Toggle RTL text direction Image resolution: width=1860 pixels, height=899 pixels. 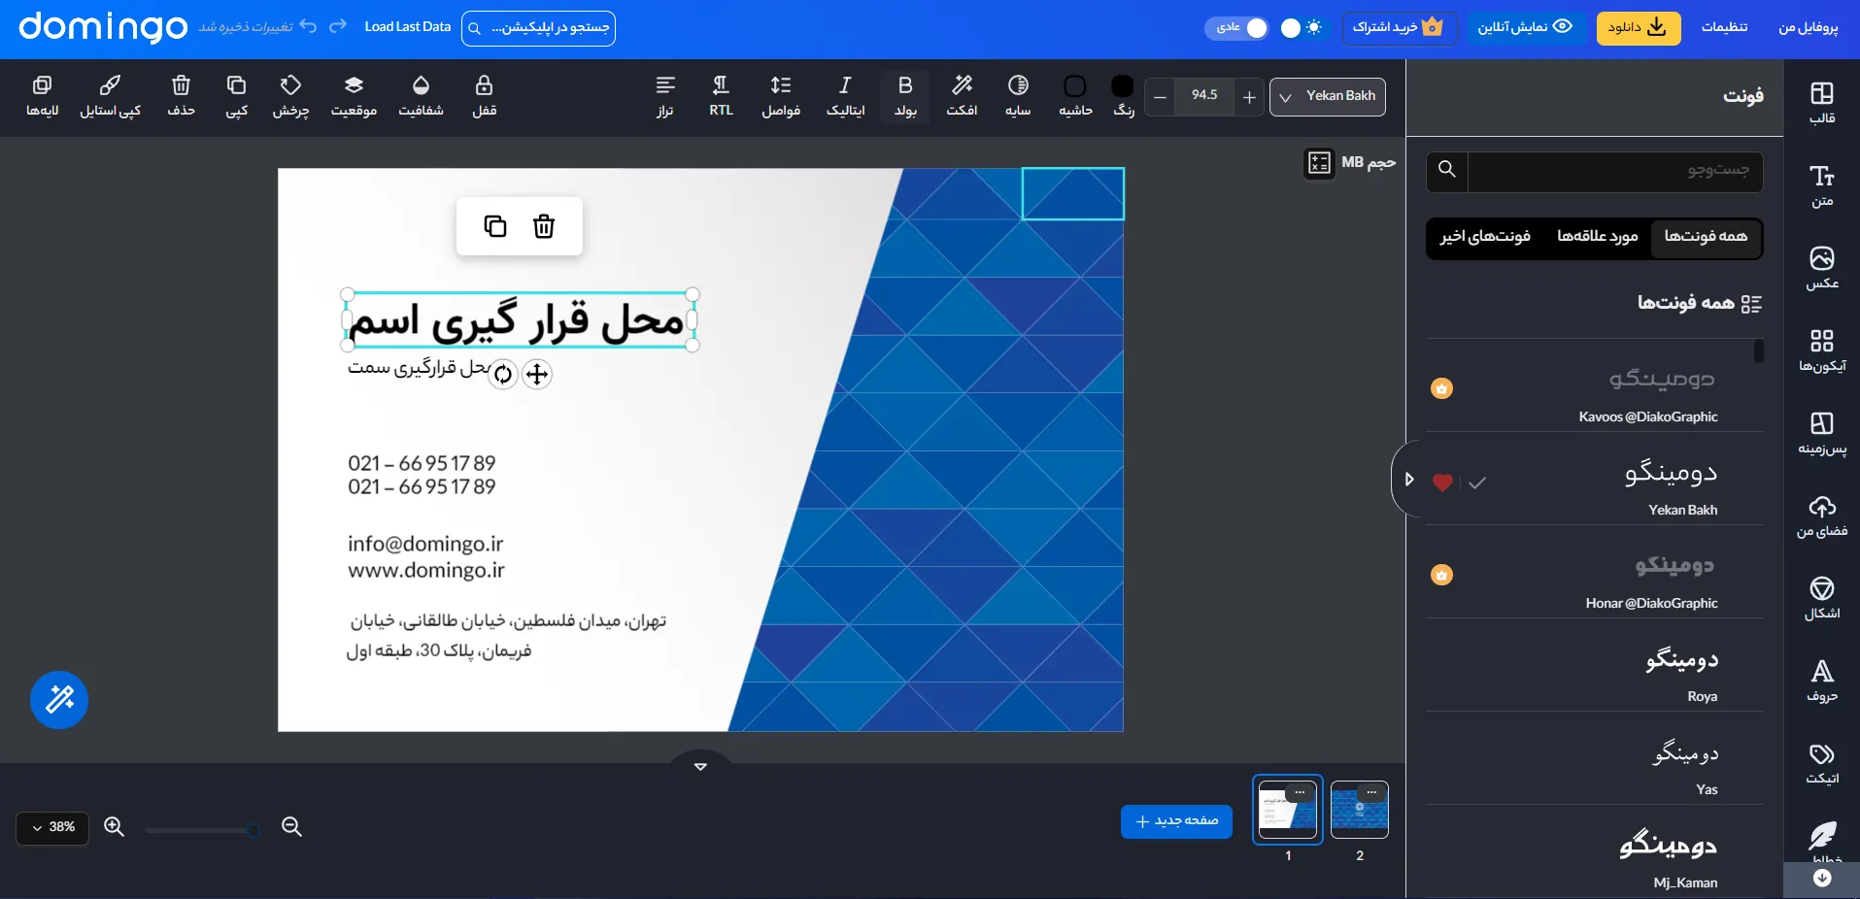[721, 96]
